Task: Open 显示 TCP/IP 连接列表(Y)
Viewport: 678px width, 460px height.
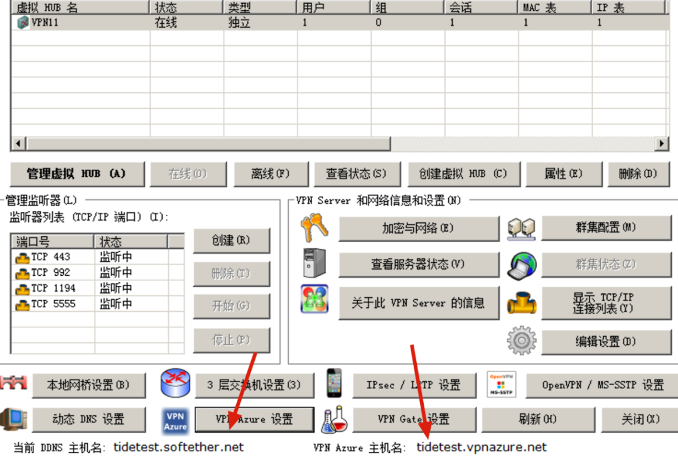Action: (606, 303)
